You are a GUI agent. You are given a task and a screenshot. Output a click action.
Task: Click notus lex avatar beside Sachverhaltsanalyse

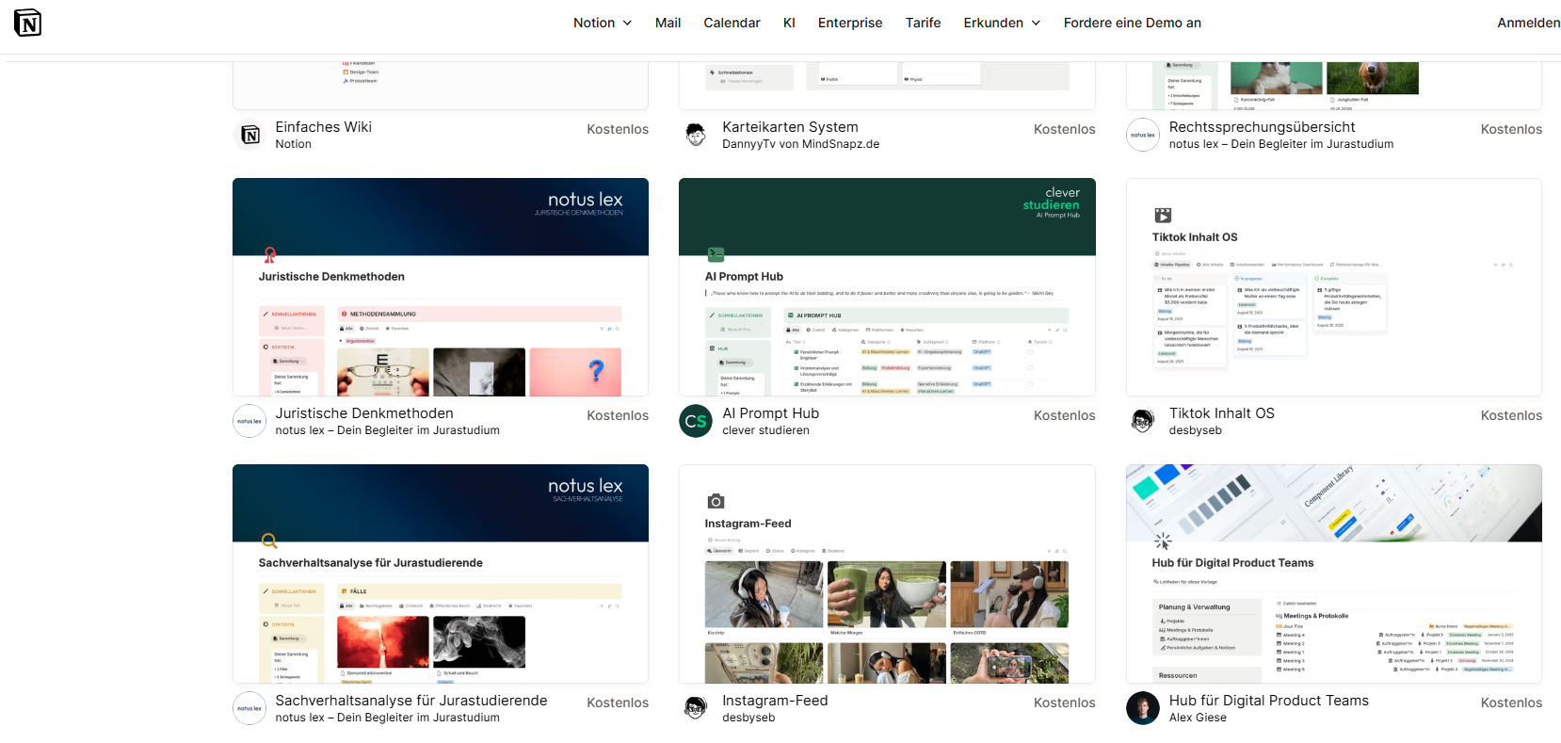coord(249,708)
